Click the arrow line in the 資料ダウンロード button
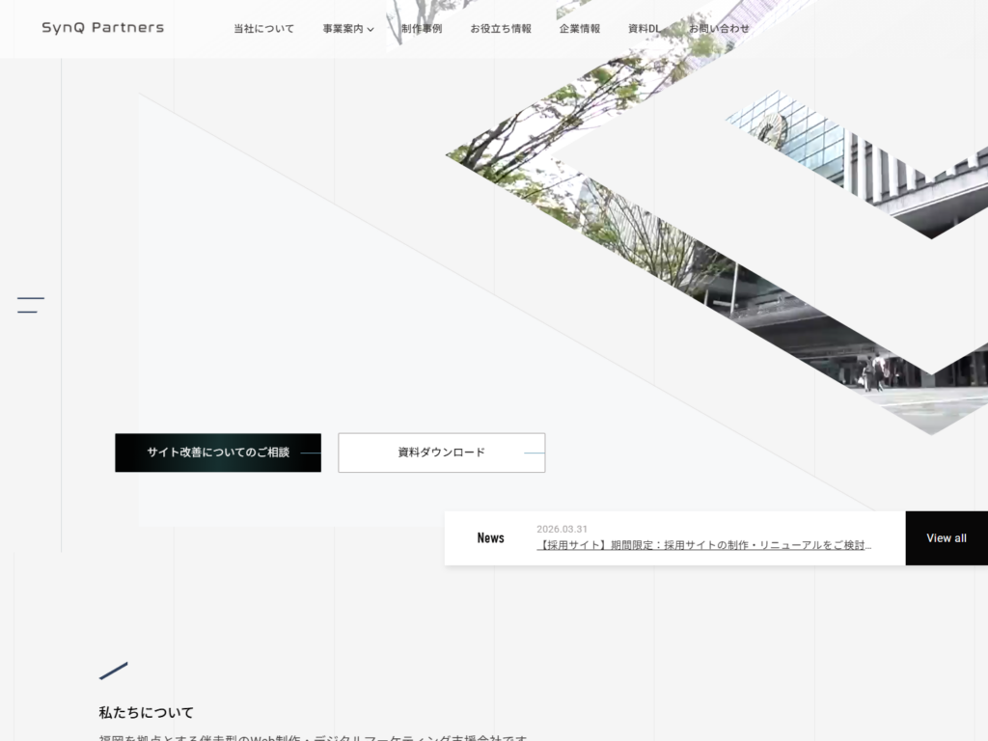Viewport: 988px width, 741px height. (534, 453)
